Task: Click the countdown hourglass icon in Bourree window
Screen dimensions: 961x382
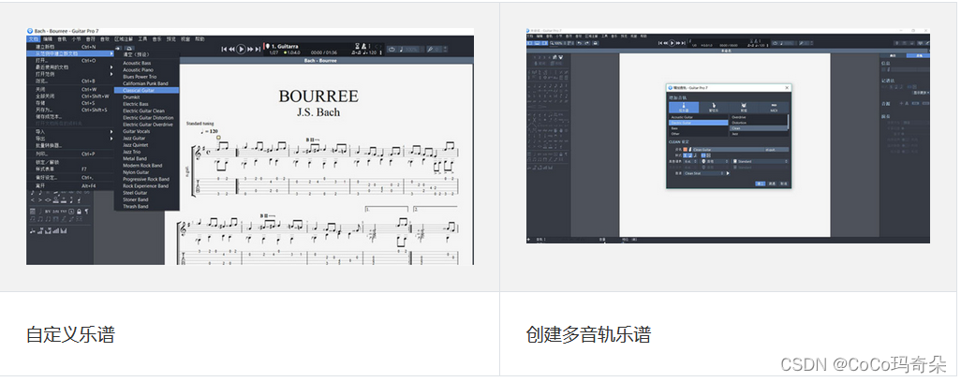Action: [x=357, y=46]
